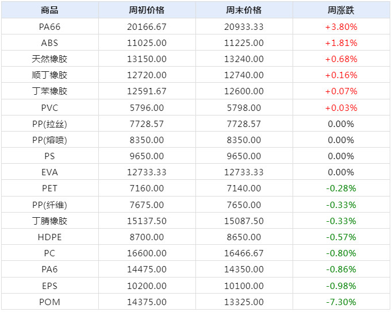Select the PS product name cell
This screenshot has height=312, width=392.
pos(49,156)
